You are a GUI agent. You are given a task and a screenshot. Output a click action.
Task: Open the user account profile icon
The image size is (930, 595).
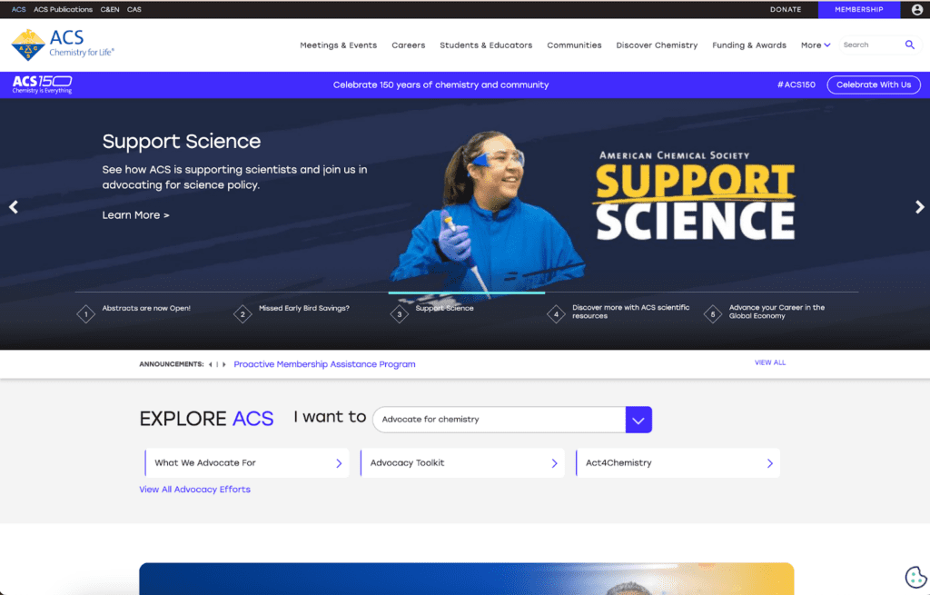pyautogui.click(x=916, y=10)
